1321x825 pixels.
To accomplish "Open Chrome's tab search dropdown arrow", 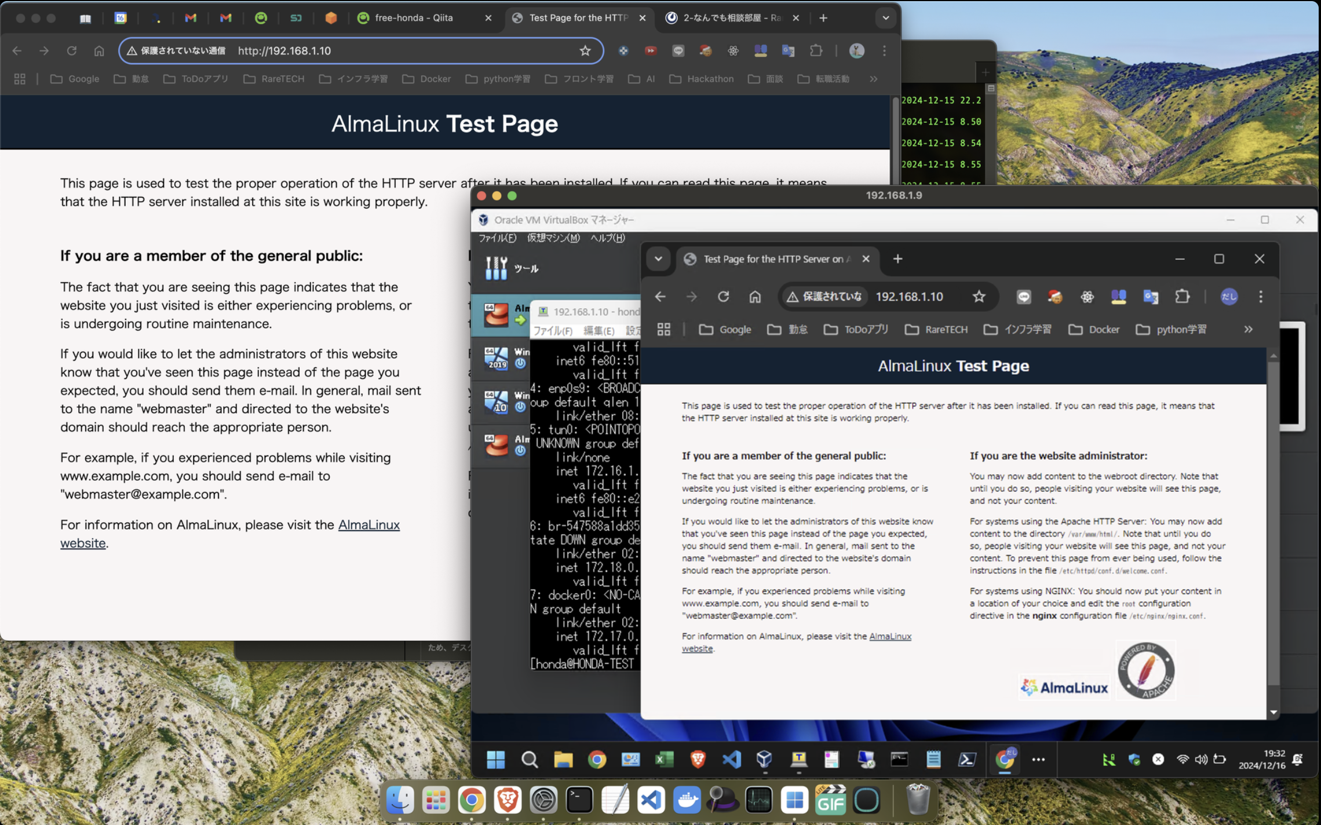I will pos(886,18).
